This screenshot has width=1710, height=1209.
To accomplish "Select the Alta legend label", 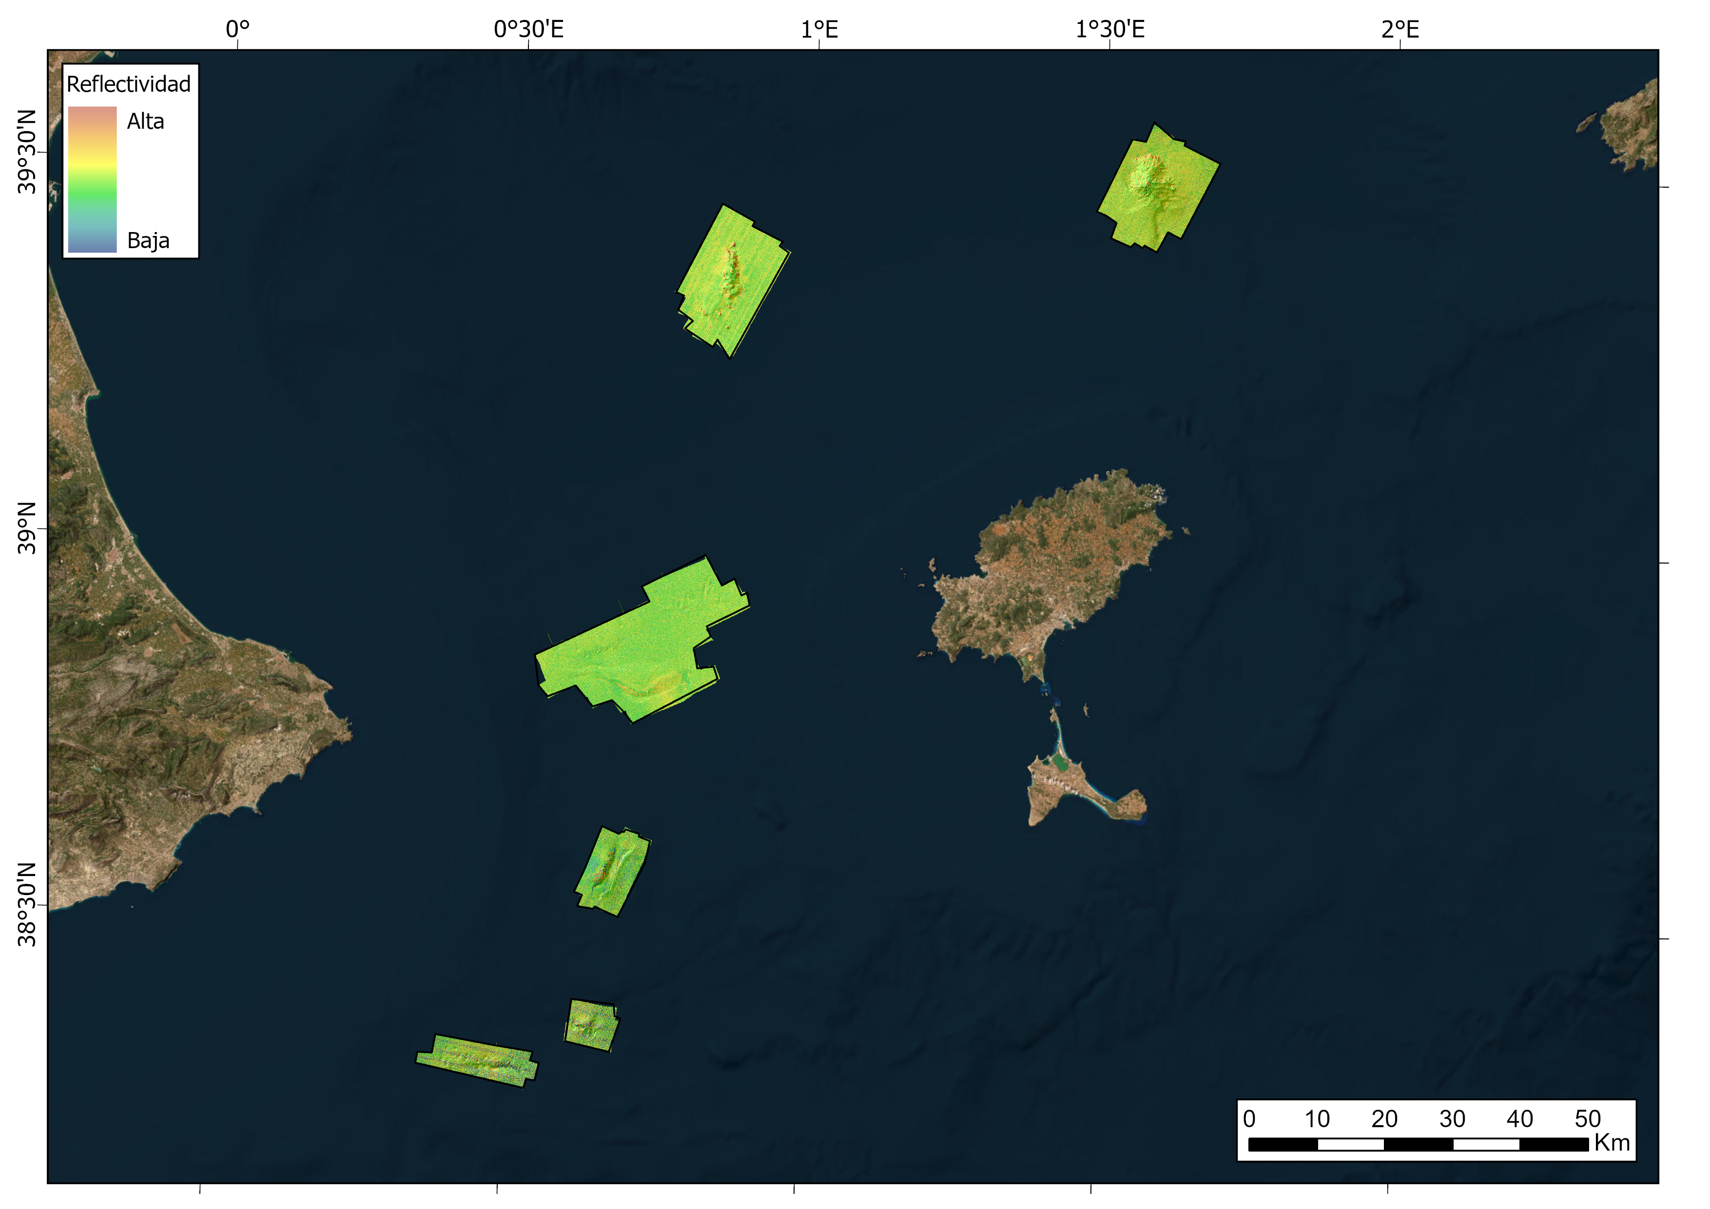I will pyautogui.click(x=145, y=121).
